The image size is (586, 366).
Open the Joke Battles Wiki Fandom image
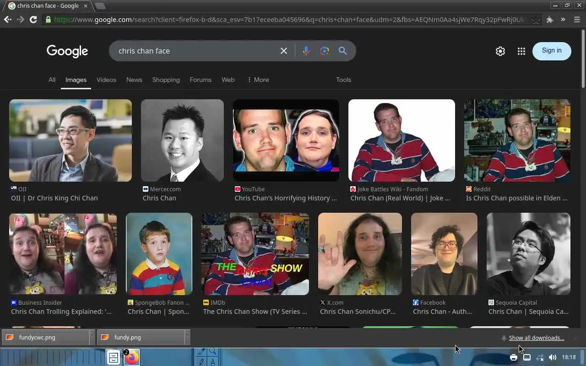[402, 140]
